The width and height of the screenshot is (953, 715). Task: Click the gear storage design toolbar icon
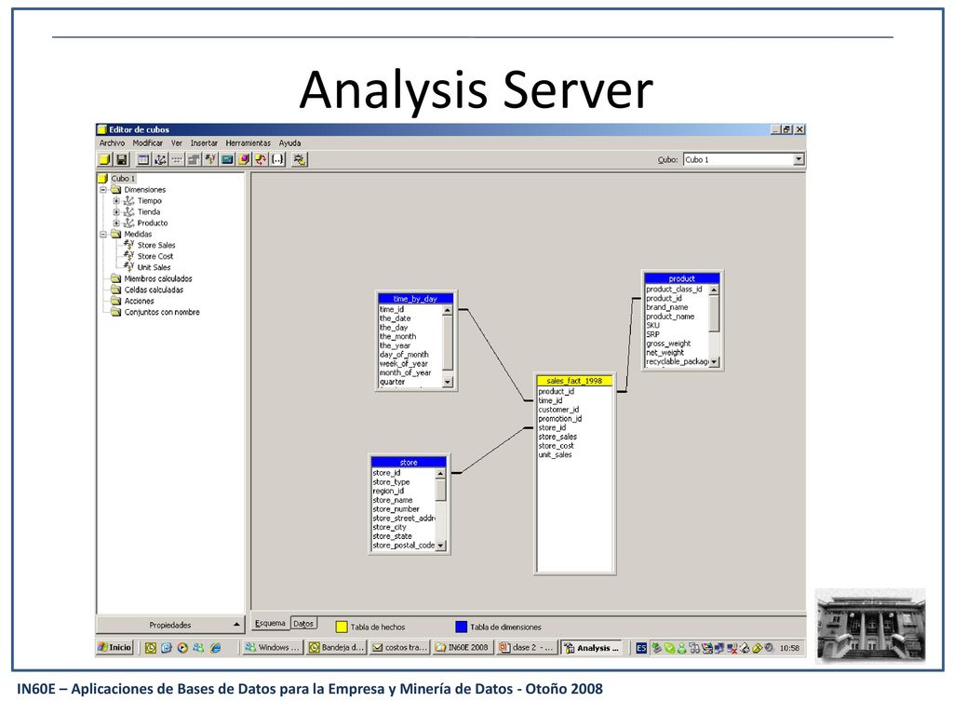pyautogui.click(x=299, y=159)
